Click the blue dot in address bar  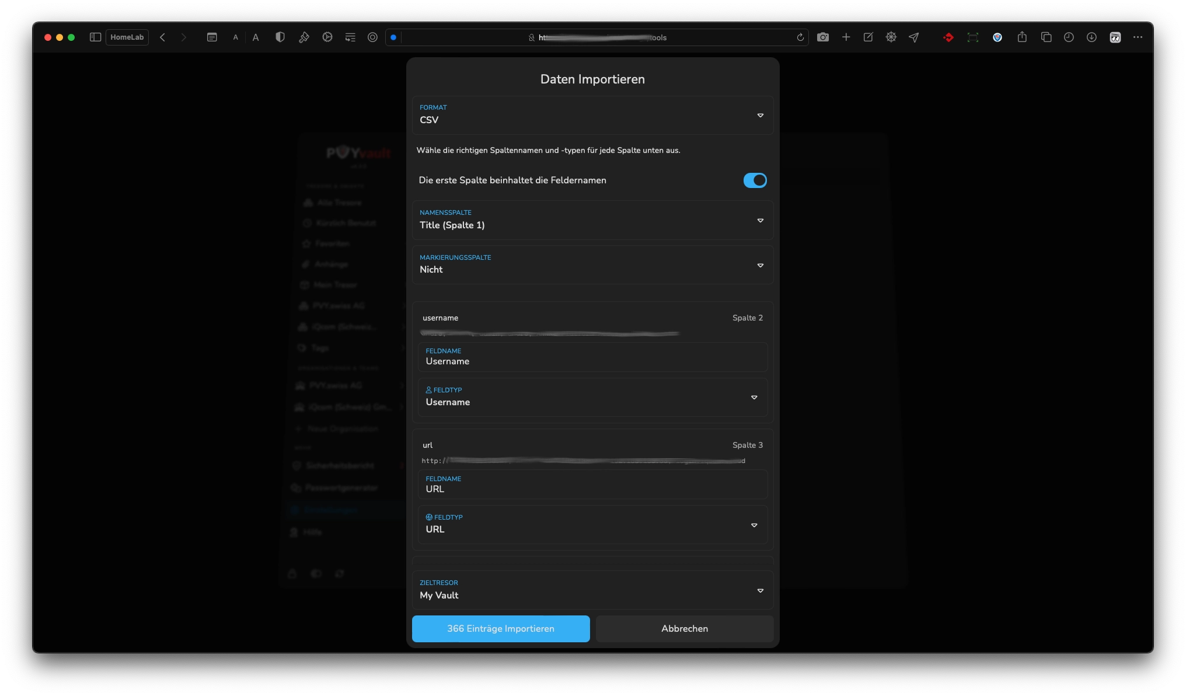coord(393,37)
